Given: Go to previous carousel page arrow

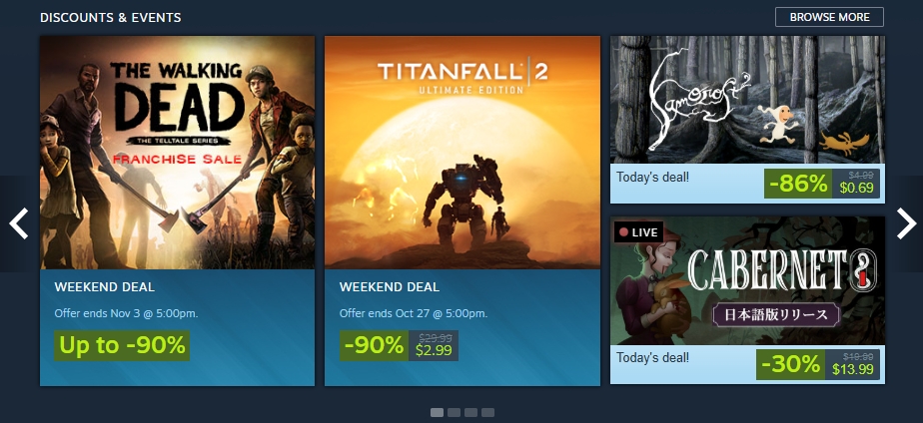Looking at the screenshot, I should click(18, 223).
